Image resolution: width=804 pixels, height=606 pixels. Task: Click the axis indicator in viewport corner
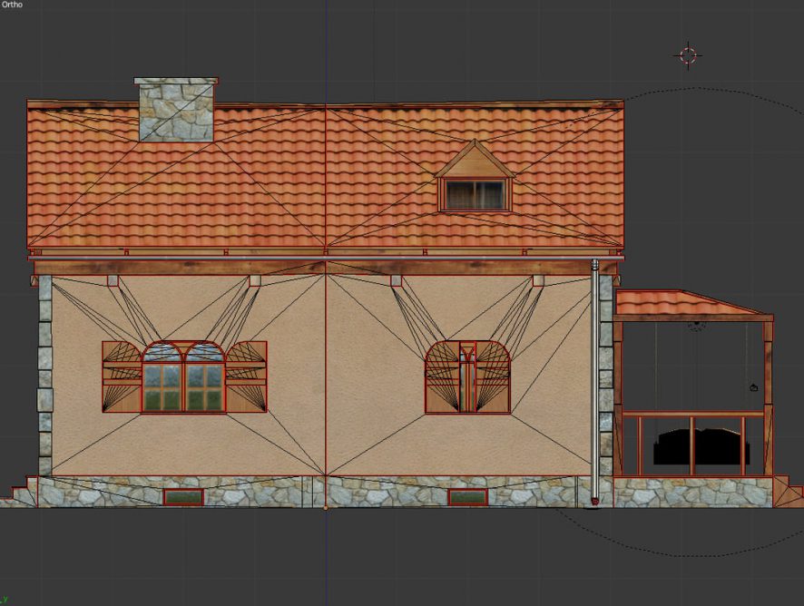4,600
